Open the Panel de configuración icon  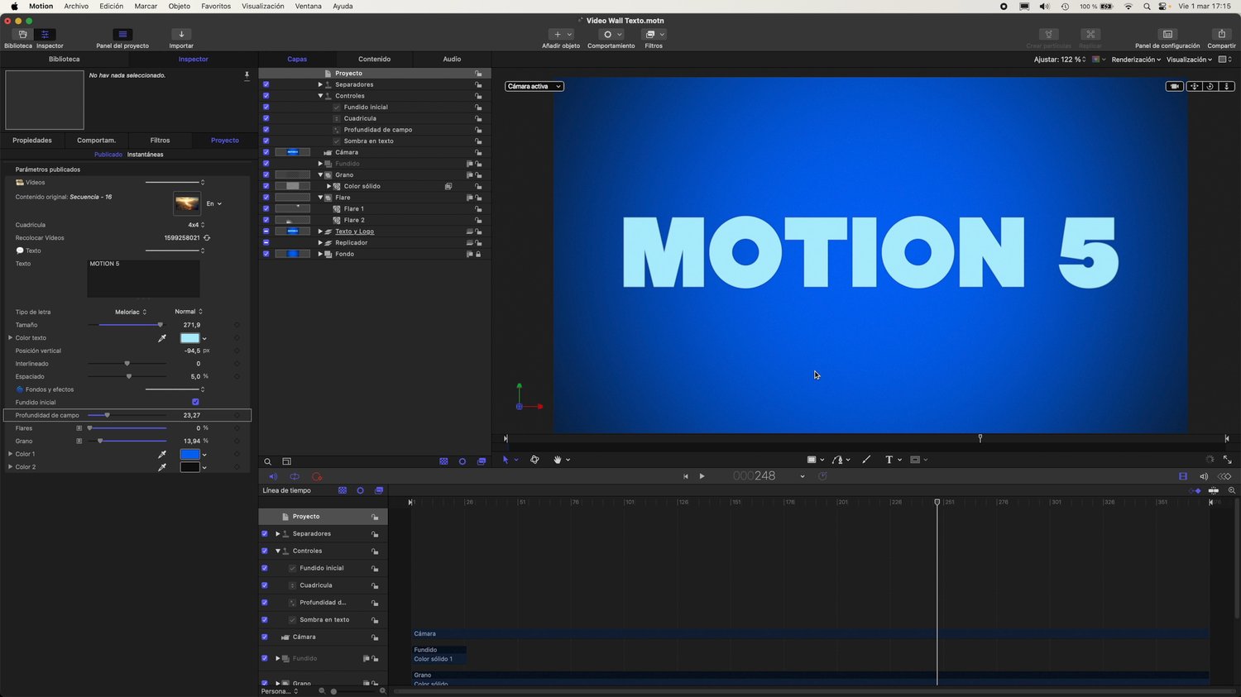tap(1167, 35)
